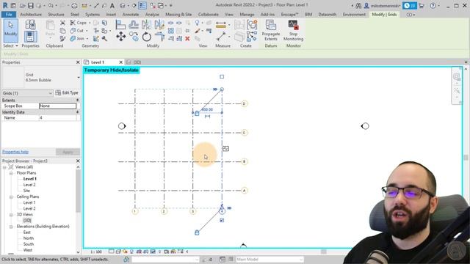Select Mirror - Pick Axis tool

146,24
